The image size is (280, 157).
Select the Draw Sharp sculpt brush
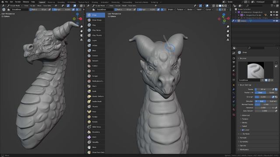(x=95, y=20)
